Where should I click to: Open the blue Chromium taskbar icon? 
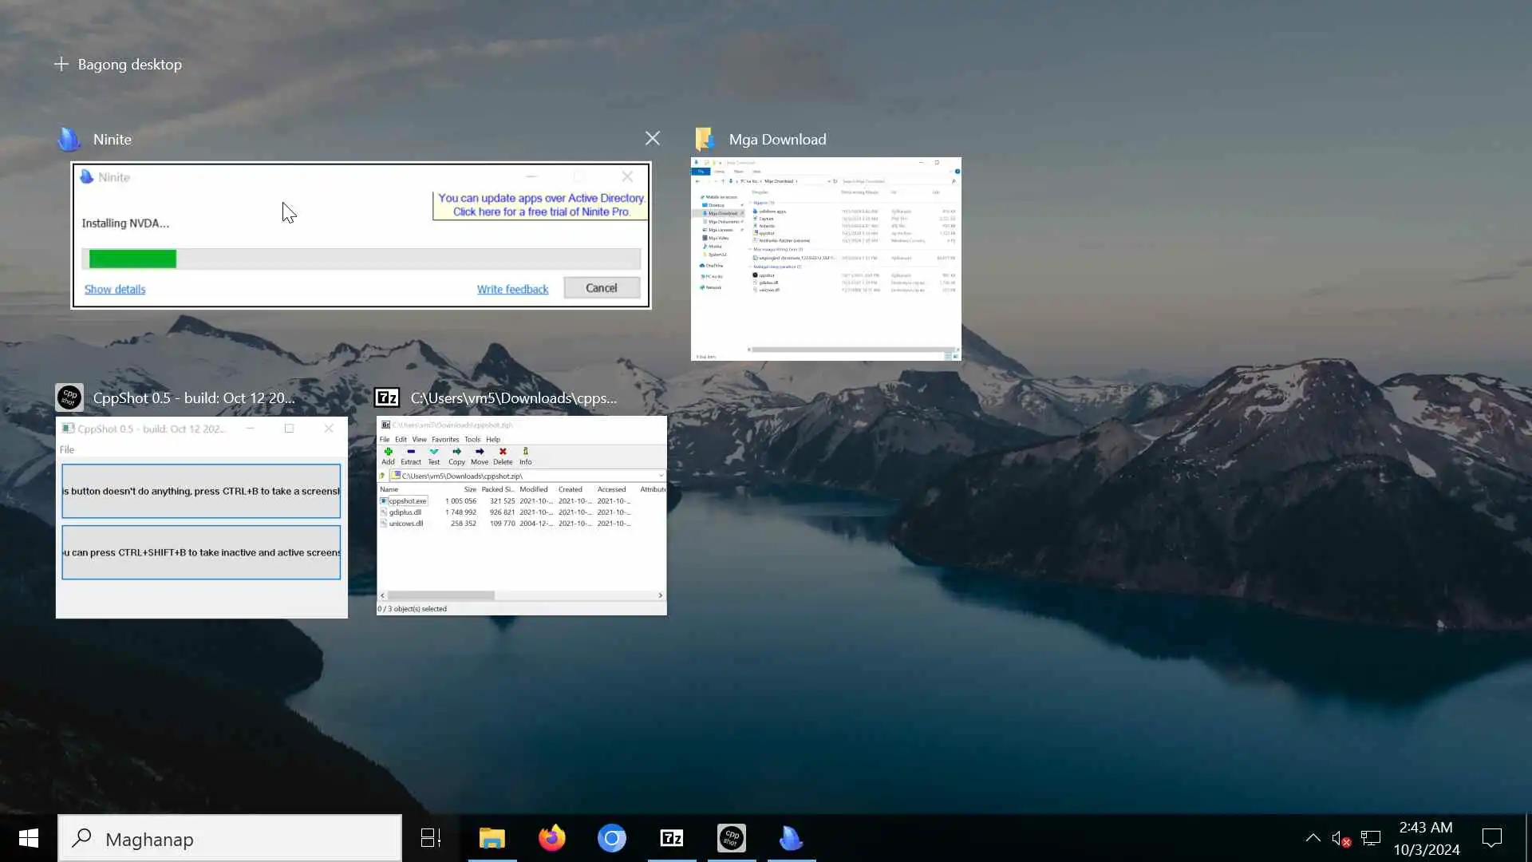point(612,838)
